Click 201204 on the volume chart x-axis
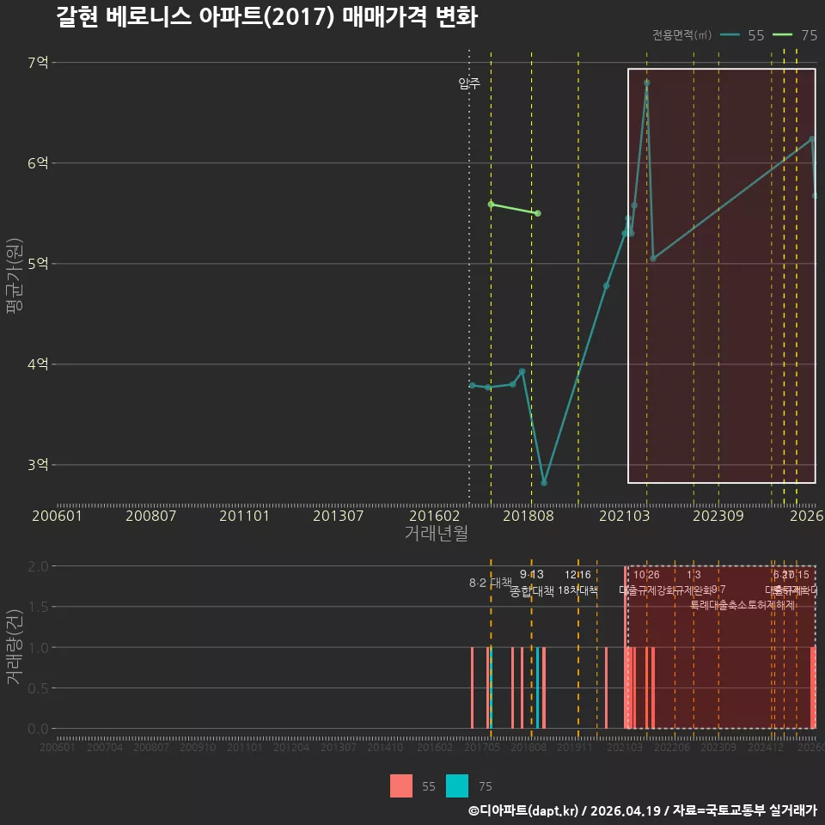 click(x=291, y=747)
